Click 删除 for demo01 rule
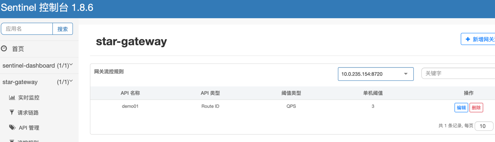 476,108
